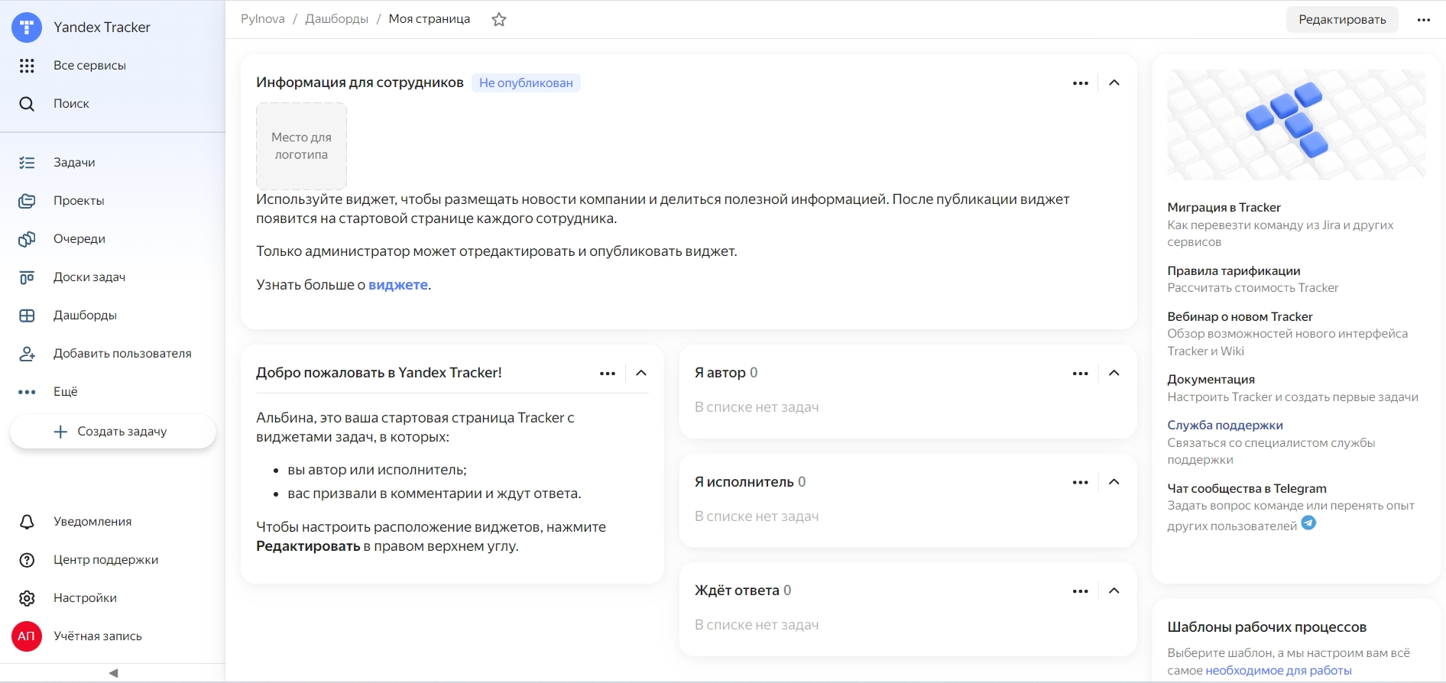The height and width of the screenshot is (683, 1446).
Task: Click Я исполнитель widget title
Action: 744,482
